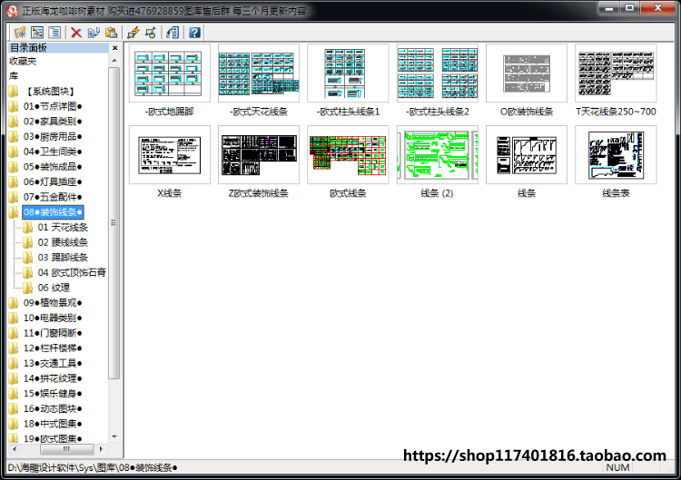The height and width of the screenshot is (480, 681).
Task: Collapse the selected 08●装饰线条● folder
Action: pyautogui.click(x=53, y=212)
